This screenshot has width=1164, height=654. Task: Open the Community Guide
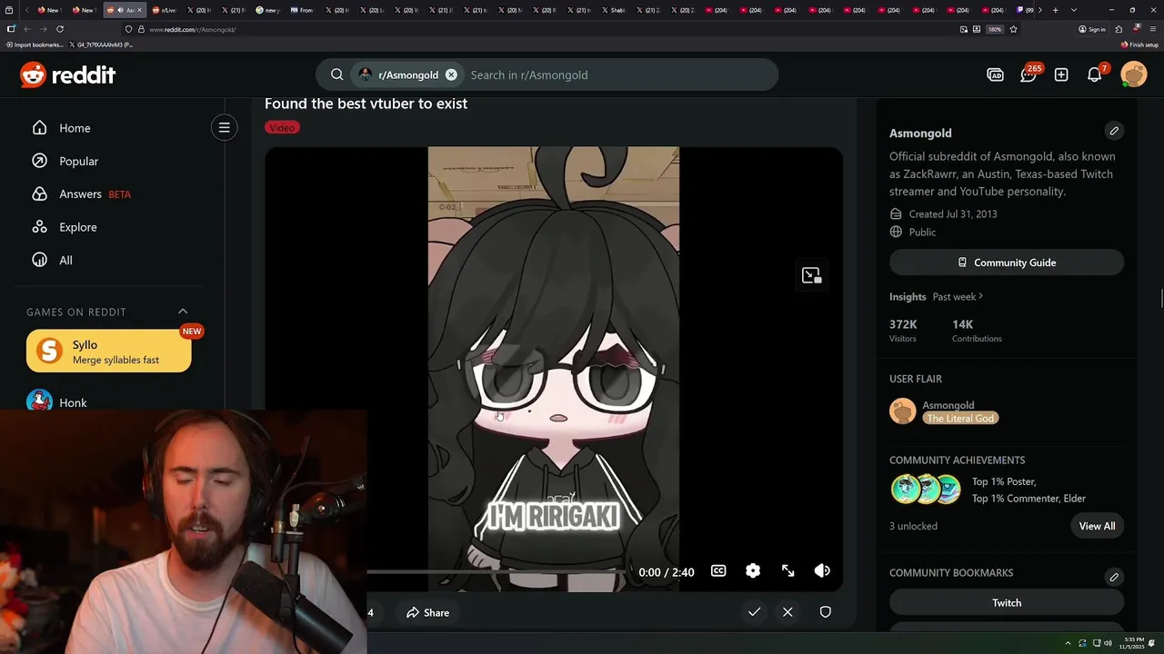[x=1007, y=263]
